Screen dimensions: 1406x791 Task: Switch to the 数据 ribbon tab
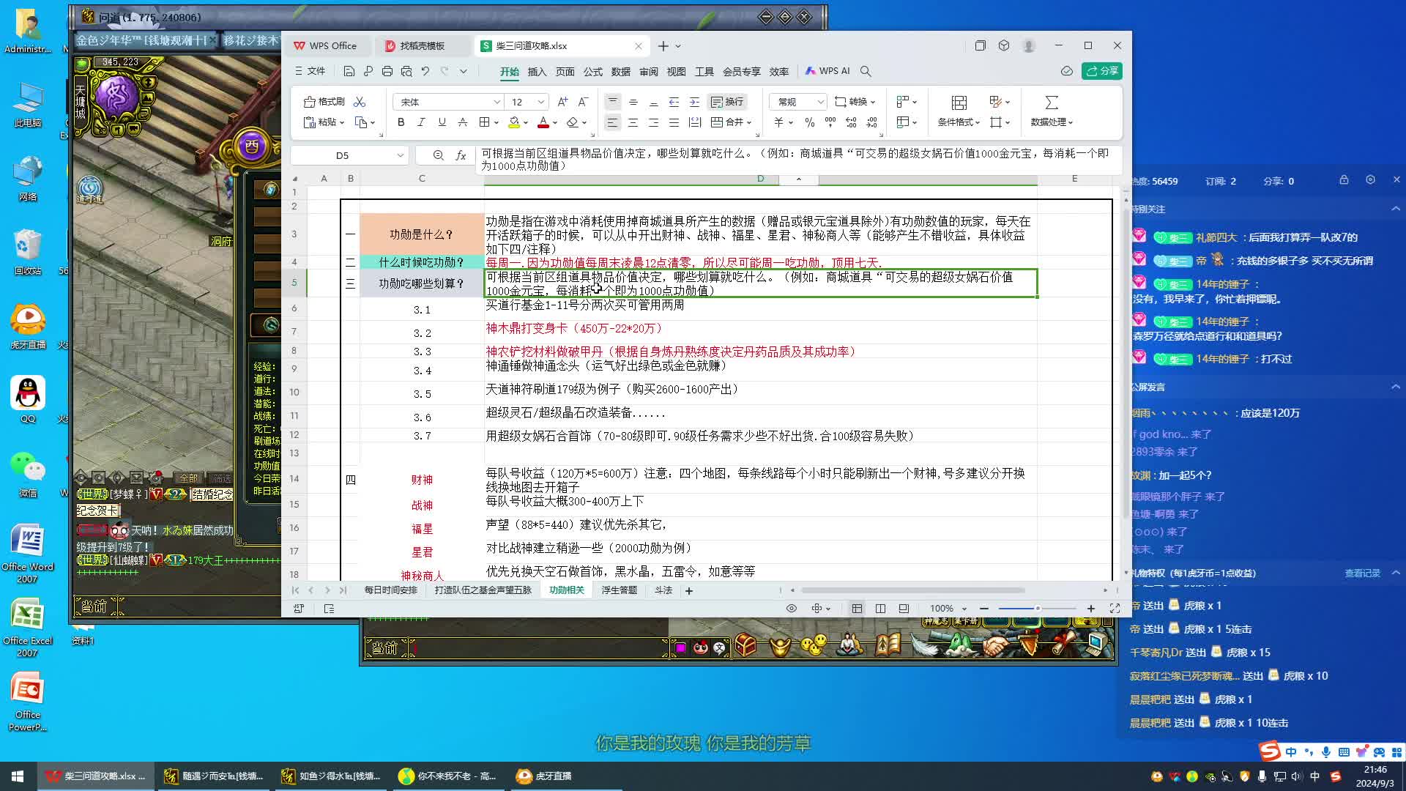(x=620, y=71)
